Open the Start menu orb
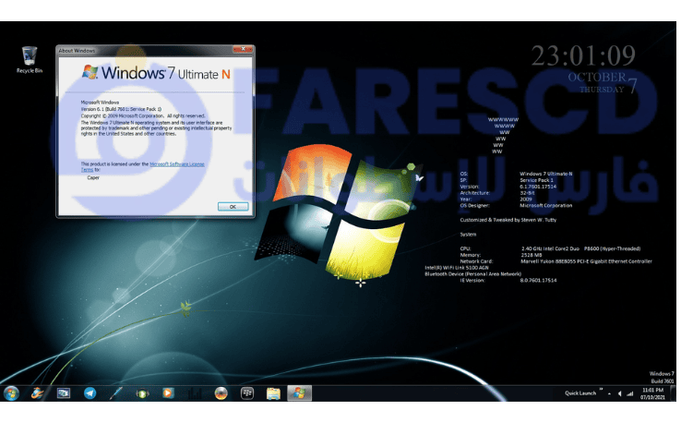 coord(11,393)
